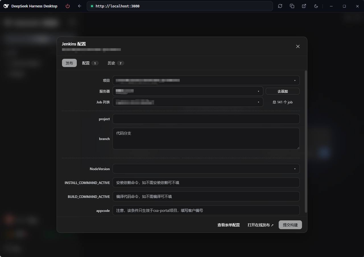
Task: Maximize the DeepSeek Harness Desktop window
Action: [x=344, y=6]
